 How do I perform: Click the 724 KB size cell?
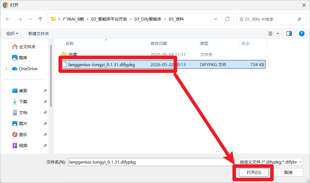click(x=257, y=64)
